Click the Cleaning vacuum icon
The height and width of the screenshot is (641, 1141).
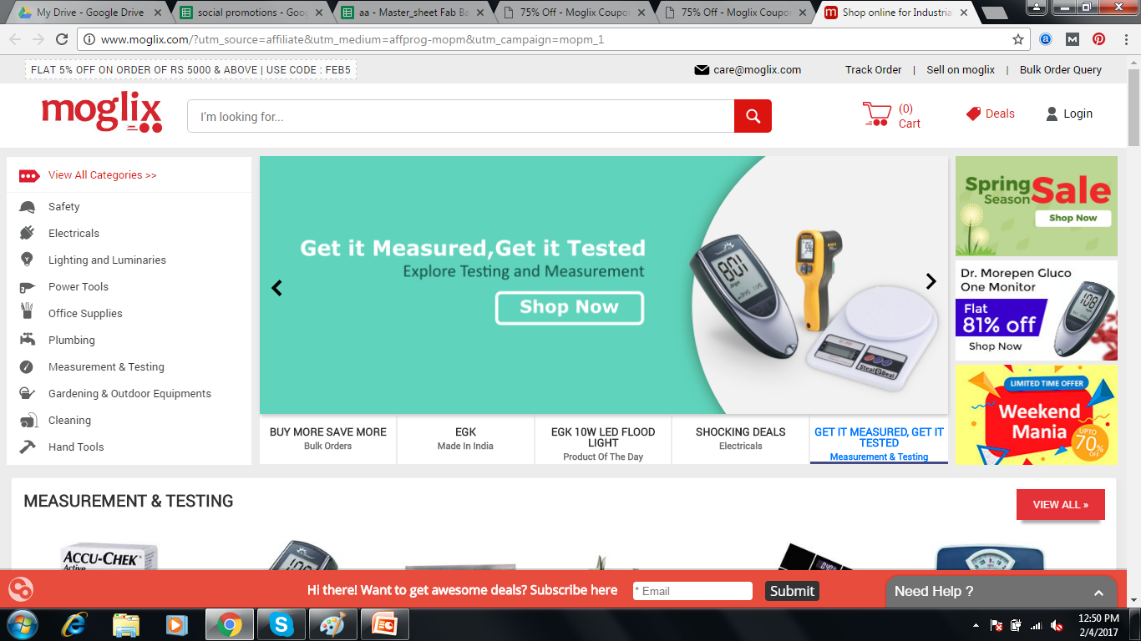(x=28, y=420)
